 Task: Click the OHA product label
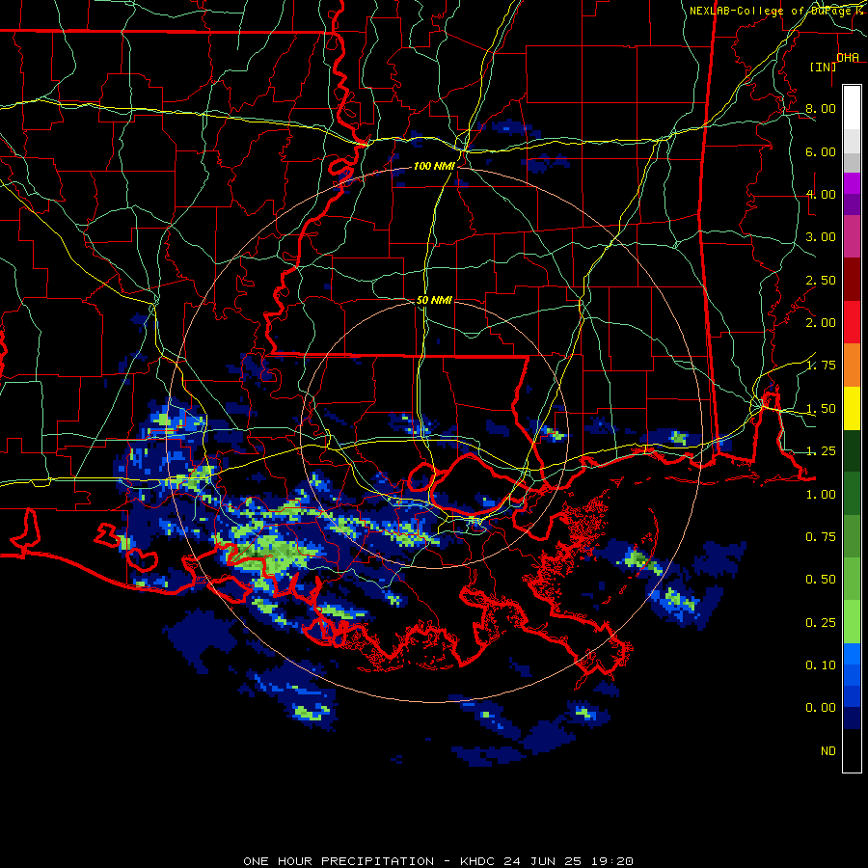coord(848,57)
